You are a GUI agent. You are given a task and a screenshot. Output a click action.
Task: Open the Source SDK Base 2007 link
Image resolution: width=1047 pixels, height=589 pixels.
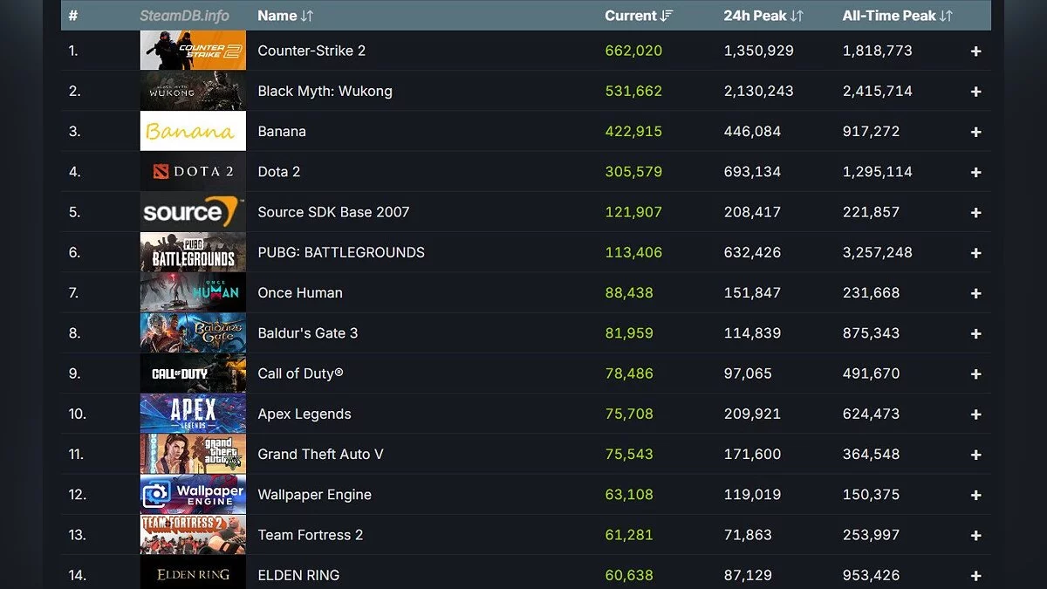point(333,212)
